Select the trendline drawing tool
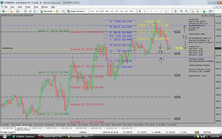This screenshot has width=222, height=139. (161, 11)
